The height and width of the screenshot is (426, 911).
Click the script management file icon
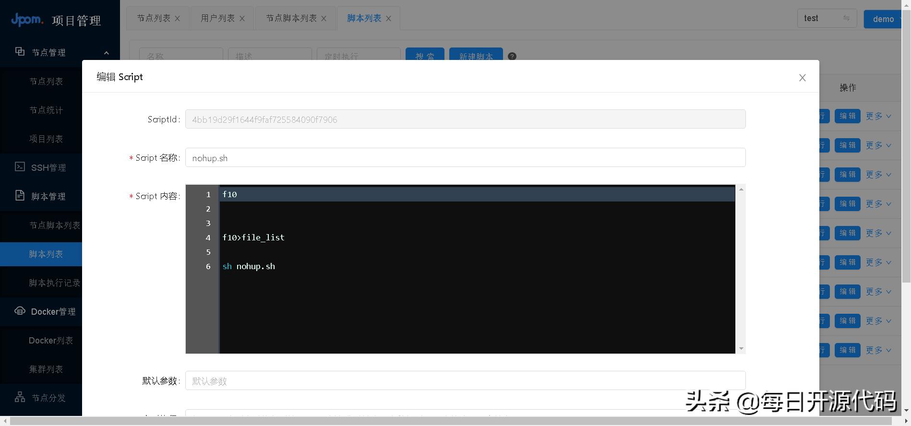click(x=20, y=196)
